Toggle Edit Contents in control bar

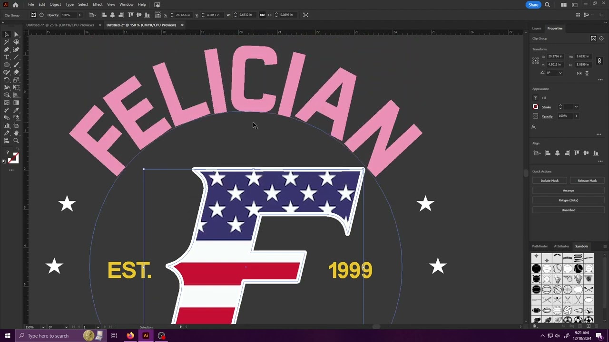click(x=41, y=15)
